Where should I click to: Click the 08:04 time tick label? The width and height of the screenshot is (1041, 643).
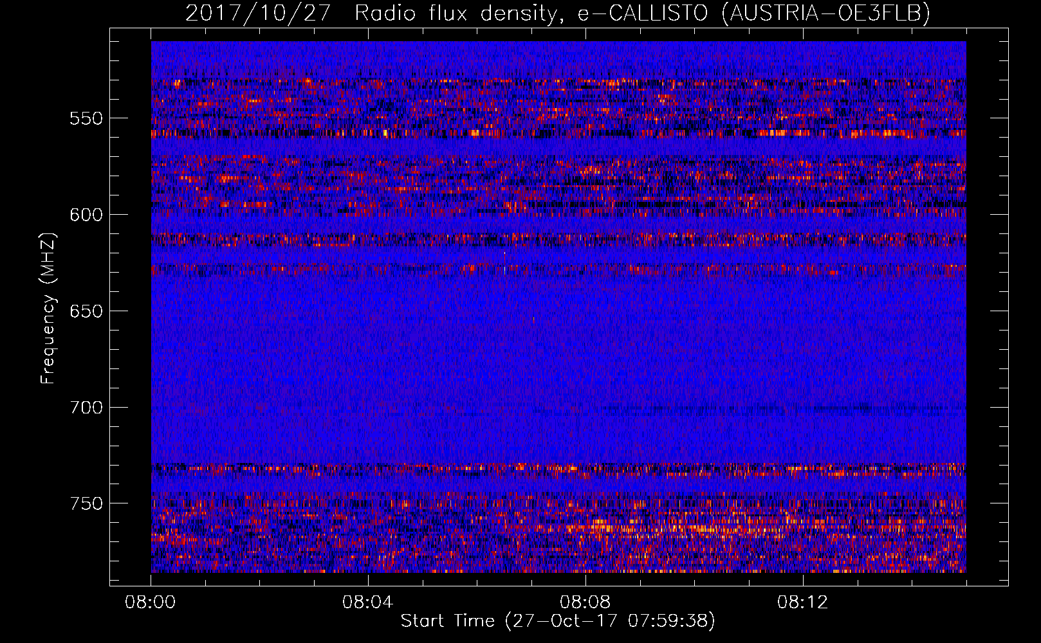tap(368, 602)
